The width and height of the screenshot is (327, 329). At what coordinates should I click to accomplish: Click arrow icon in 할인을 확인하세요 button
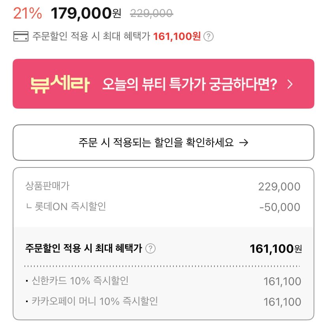click(244, 143)
